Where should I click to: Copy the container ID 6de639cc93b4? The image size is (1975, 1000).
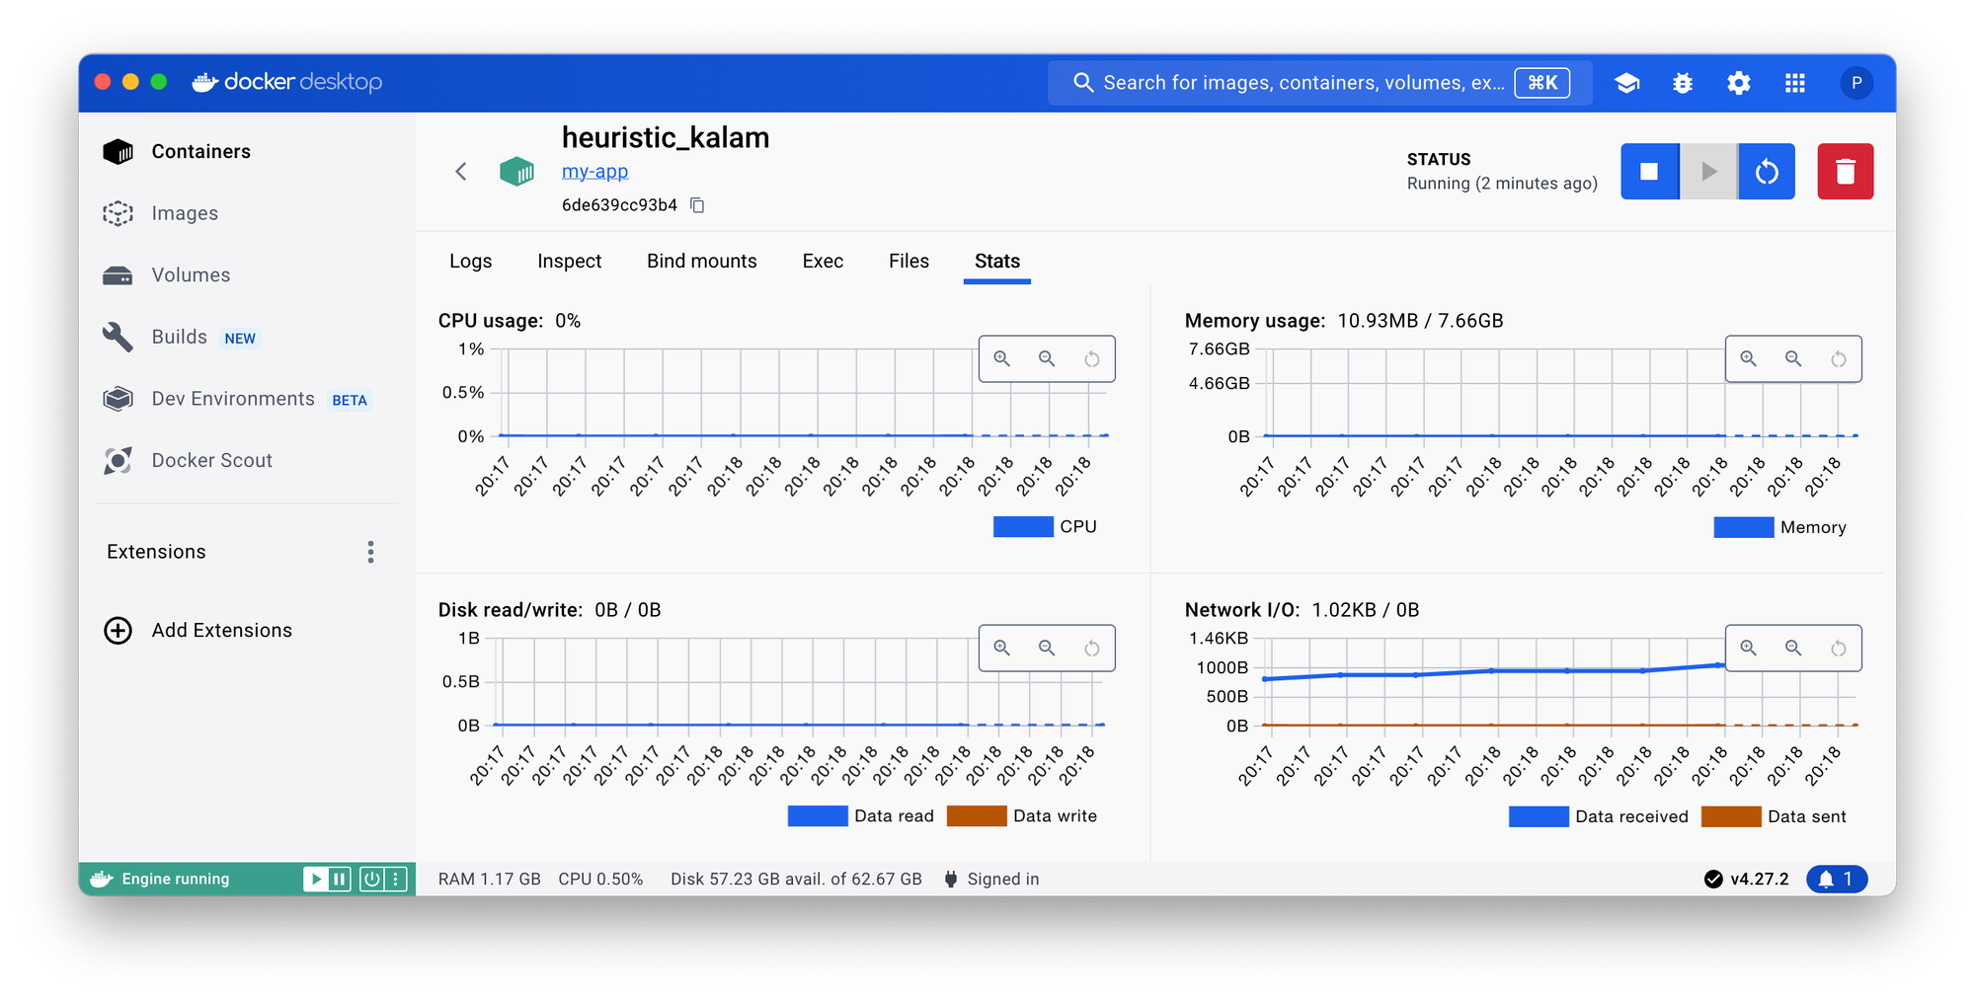pyautogui.click(x=697, y=205)
